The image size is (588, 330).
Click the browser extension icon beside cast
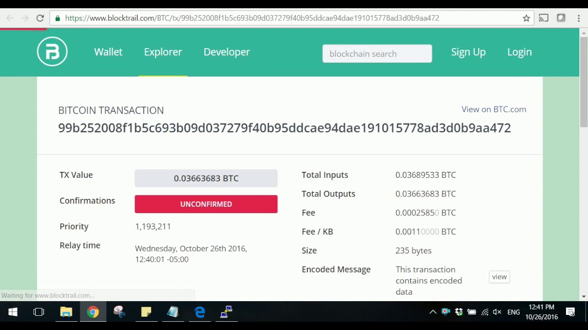(561, 18)
